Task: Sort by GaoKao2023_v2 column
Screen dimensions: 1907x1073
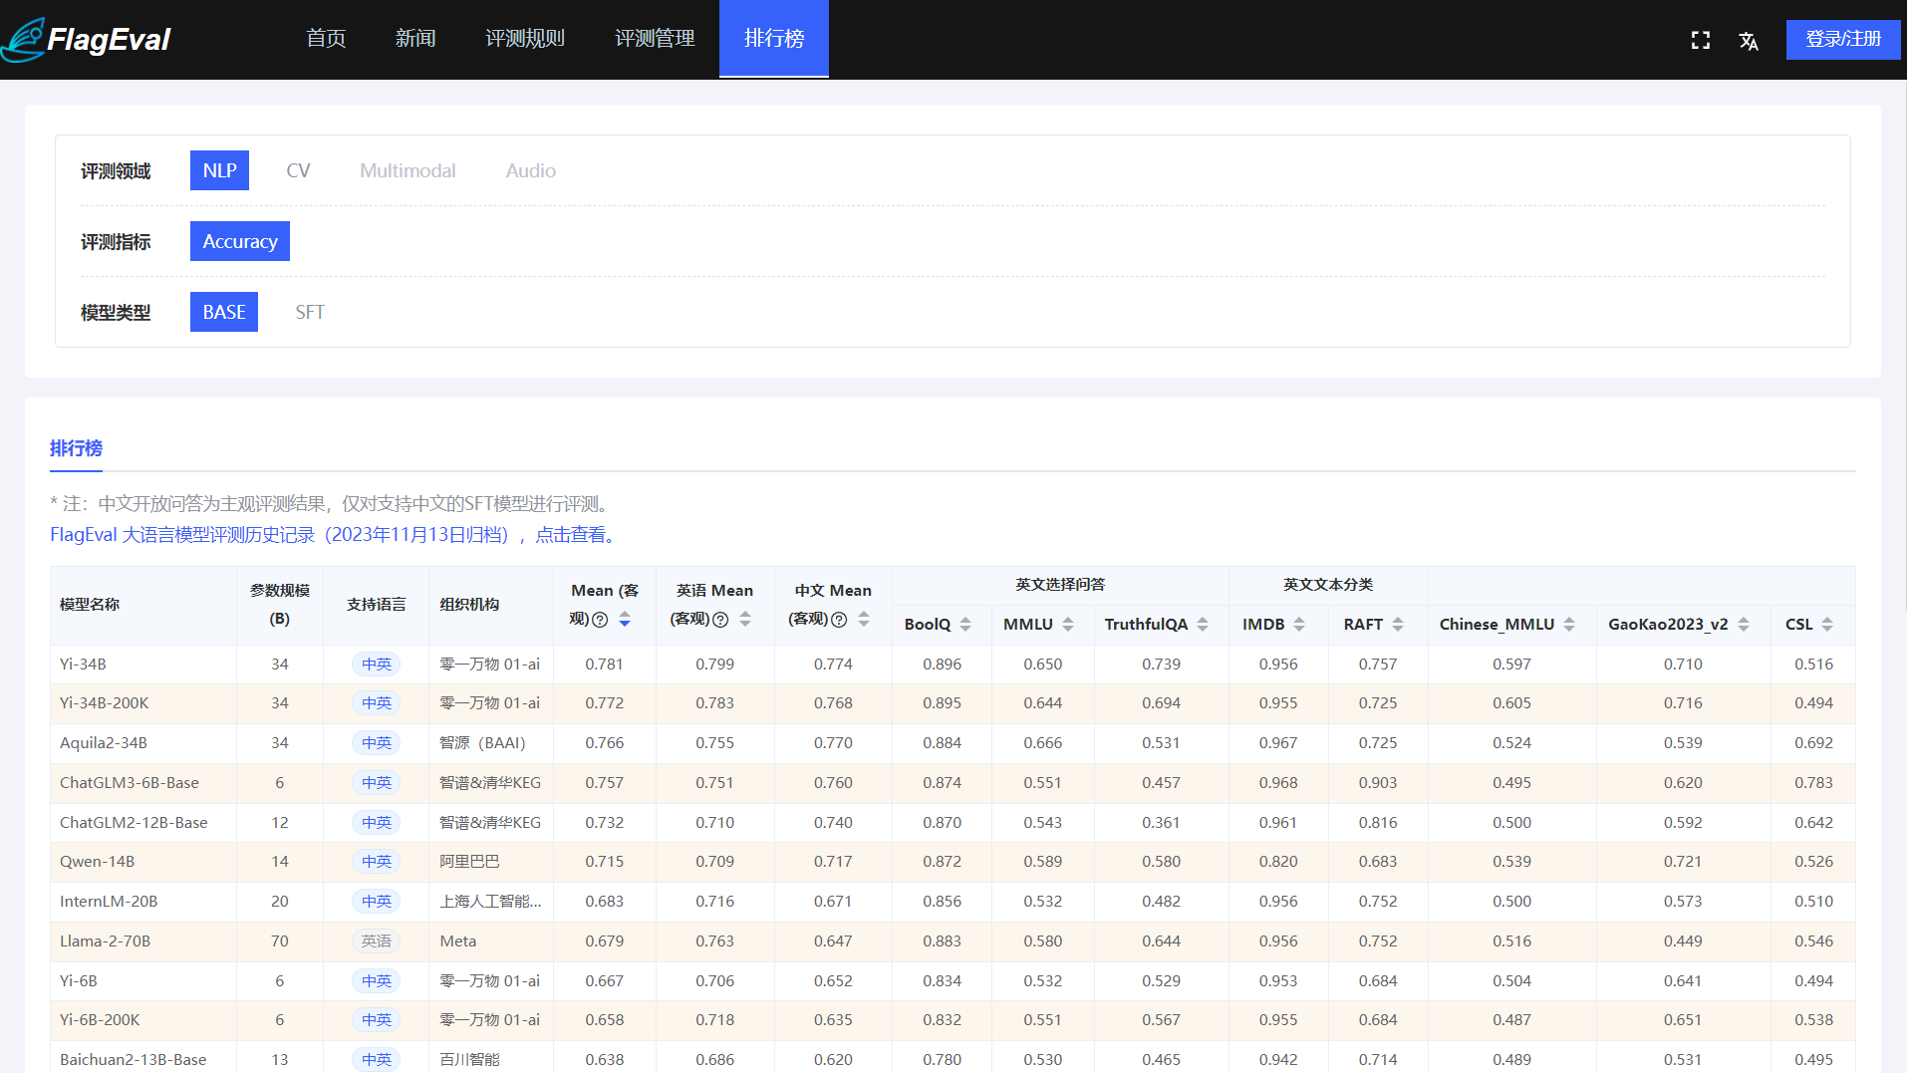Action: 1744,625
